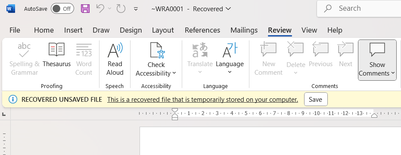401x155 pixels.
Task: Click the right indent marker on ruler
Action: 374,115
